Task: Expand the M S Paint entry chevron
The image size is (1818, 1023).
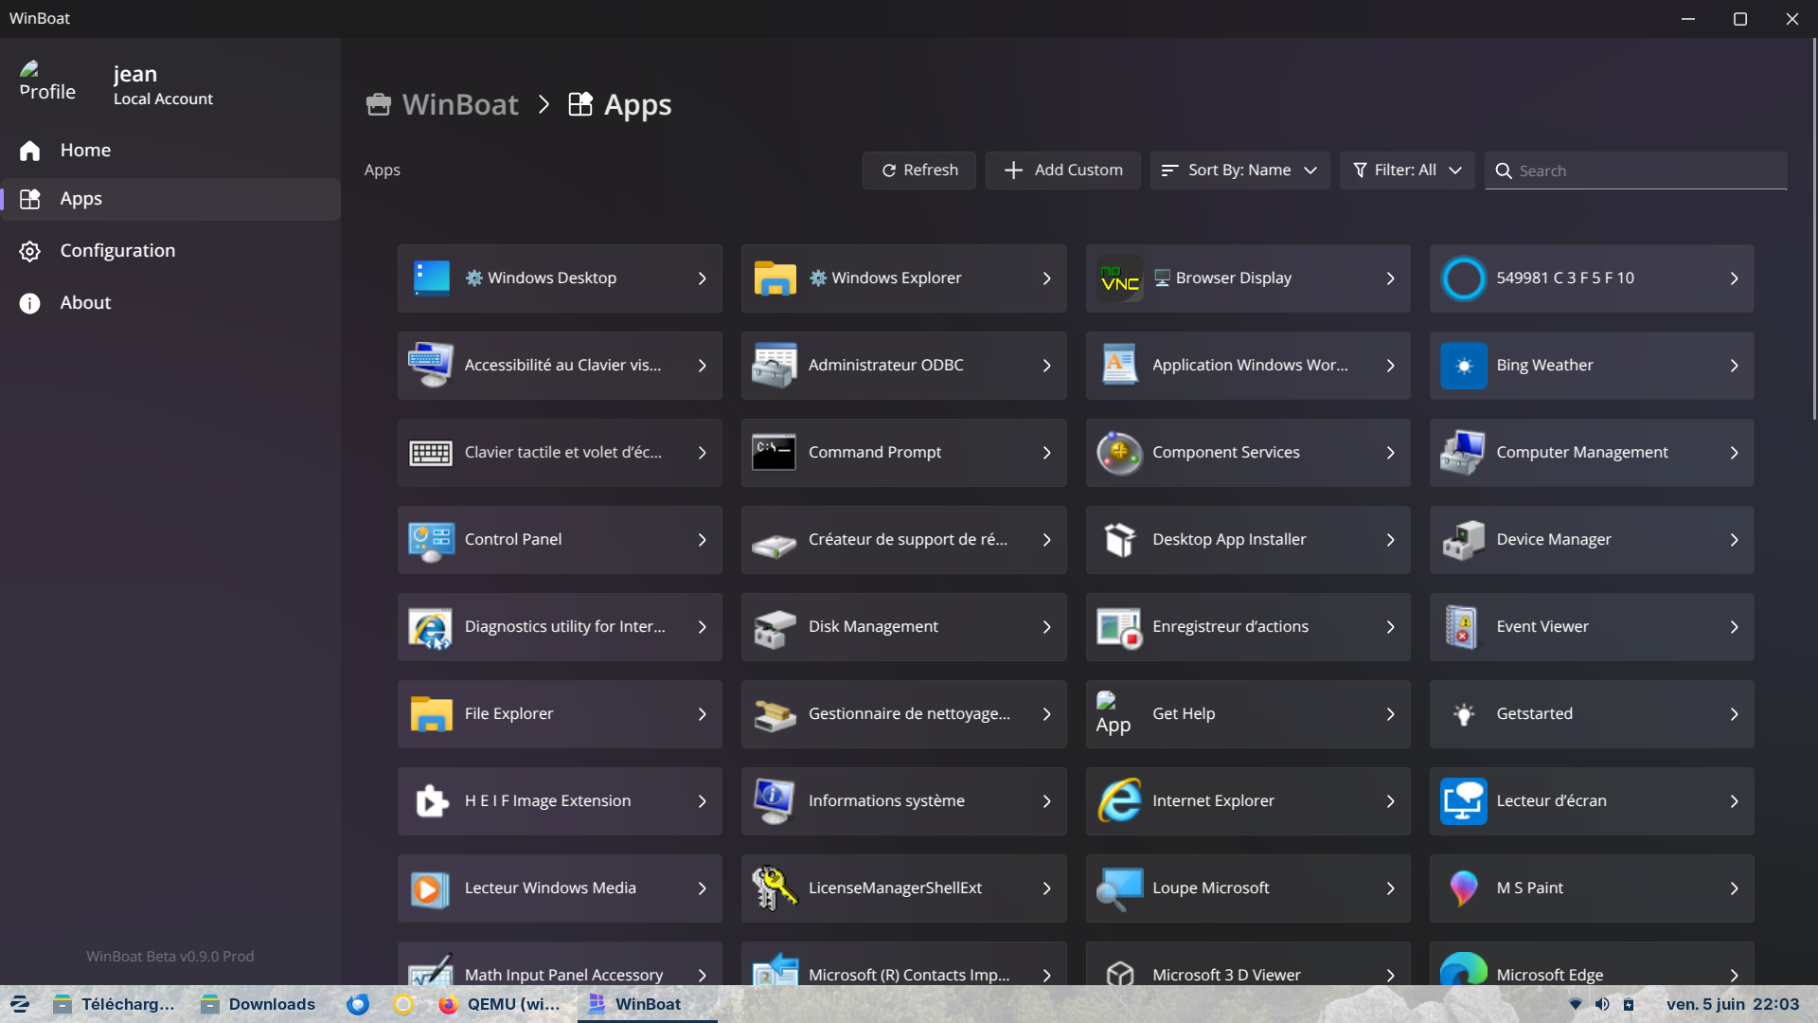Action: click(x=1734, y=888)
